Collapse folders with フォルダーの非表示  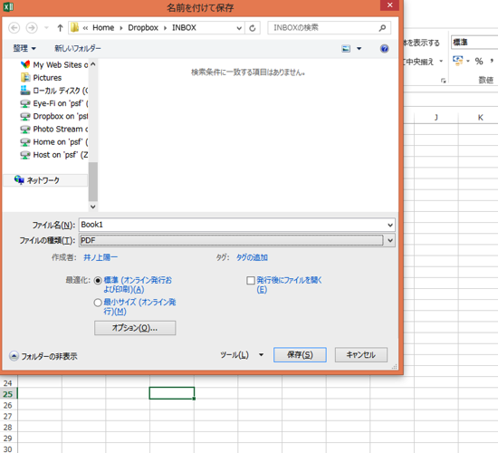tap(43, 356)
